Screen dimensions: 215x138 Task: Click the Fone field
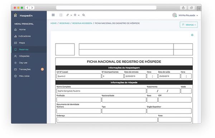point(175,120)
